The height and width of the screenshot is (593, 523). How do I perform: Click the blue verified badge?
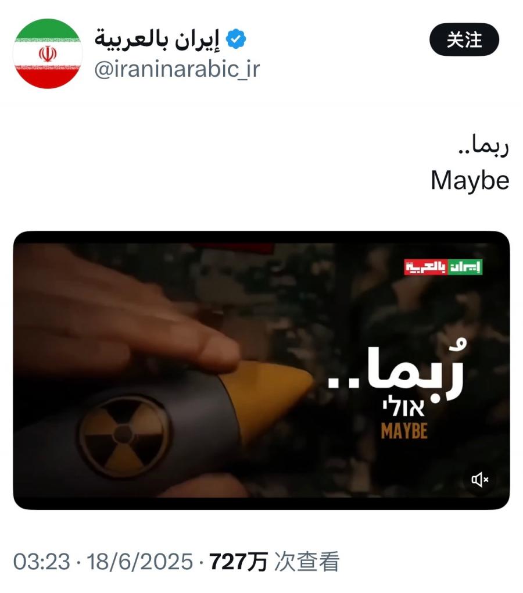236,39
